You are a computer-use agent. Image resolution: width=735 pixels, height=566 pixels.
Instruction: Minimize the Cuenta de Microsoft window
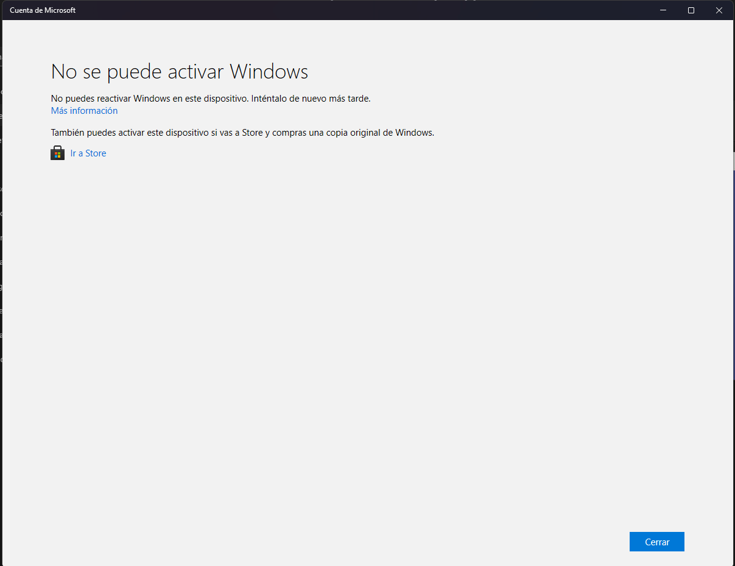(x=663, y=10)
